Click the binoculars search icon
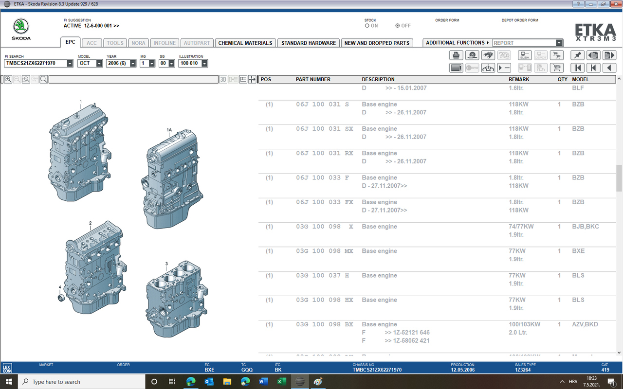The height and width of the screenshot is (389, 623). pyautogui.click(x=488, y=55)
